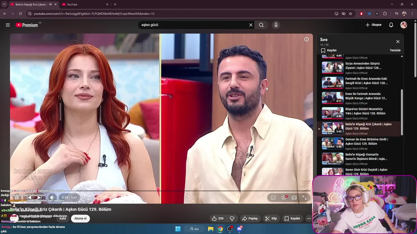Open Chrome tab search dropdown arrow

pos(4,5)
